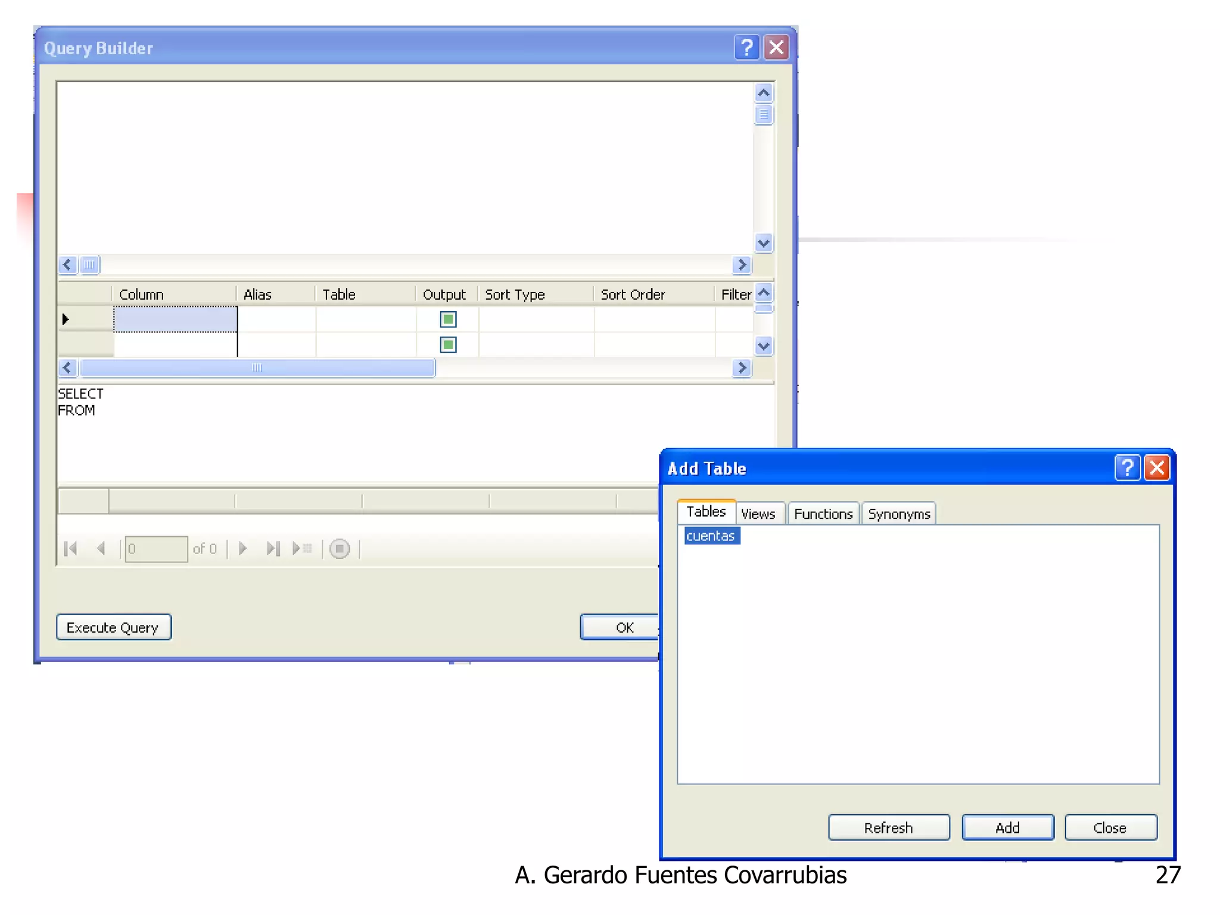
Task: Toggle Output checkbox in first grid row
Action: pyautogui.click(x=448, y=319)
